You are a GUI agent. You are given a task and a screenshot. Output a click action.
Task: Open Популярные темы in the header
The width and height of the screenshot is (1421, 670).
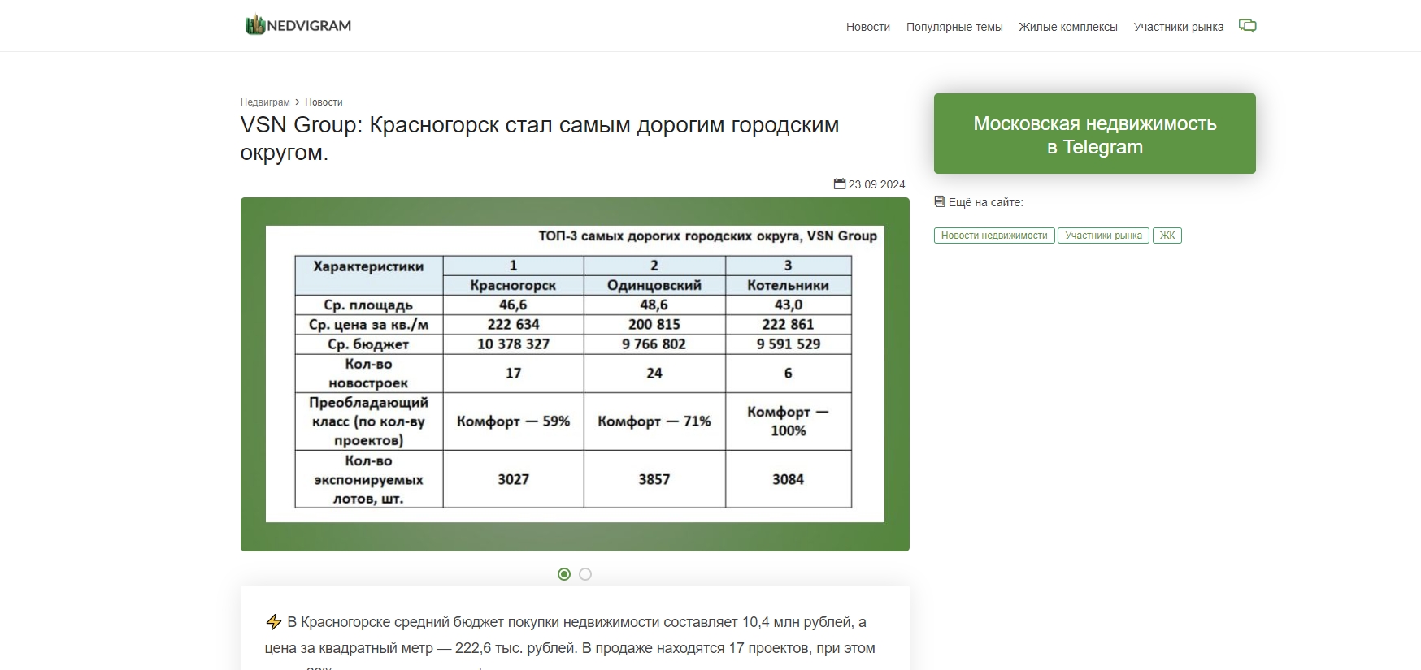point(954,27)
